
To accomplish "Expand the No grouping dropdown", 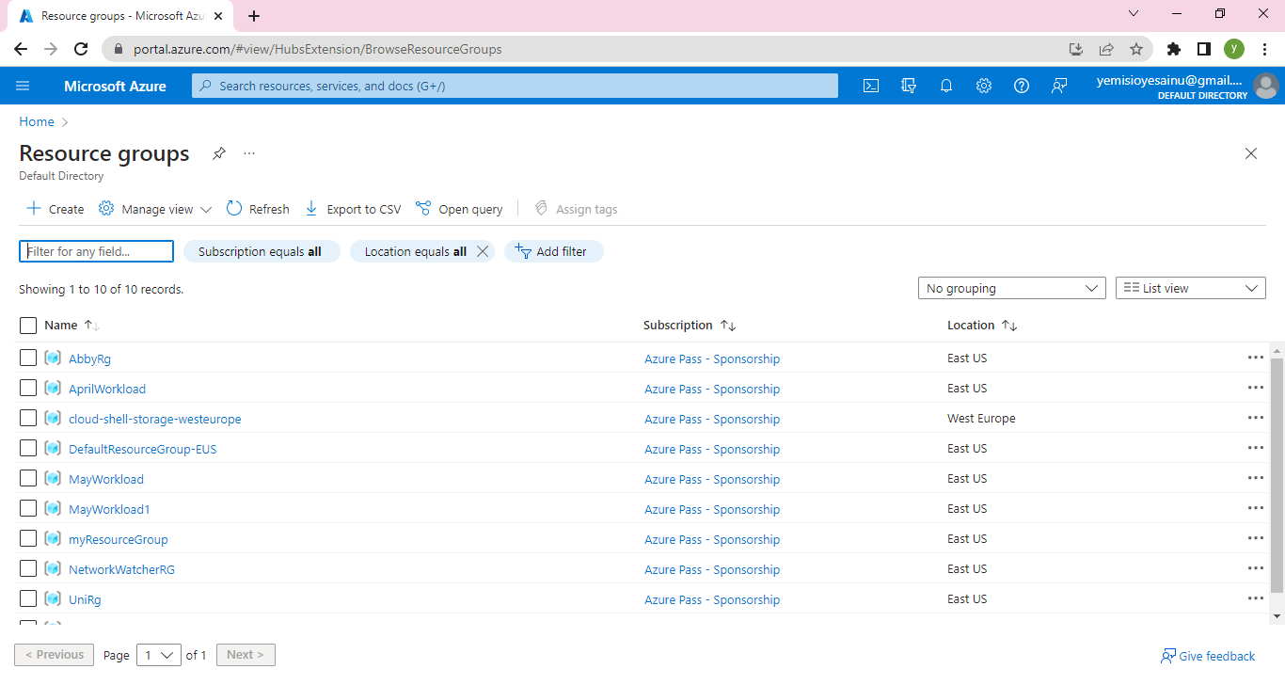I will coord(1011,289).
